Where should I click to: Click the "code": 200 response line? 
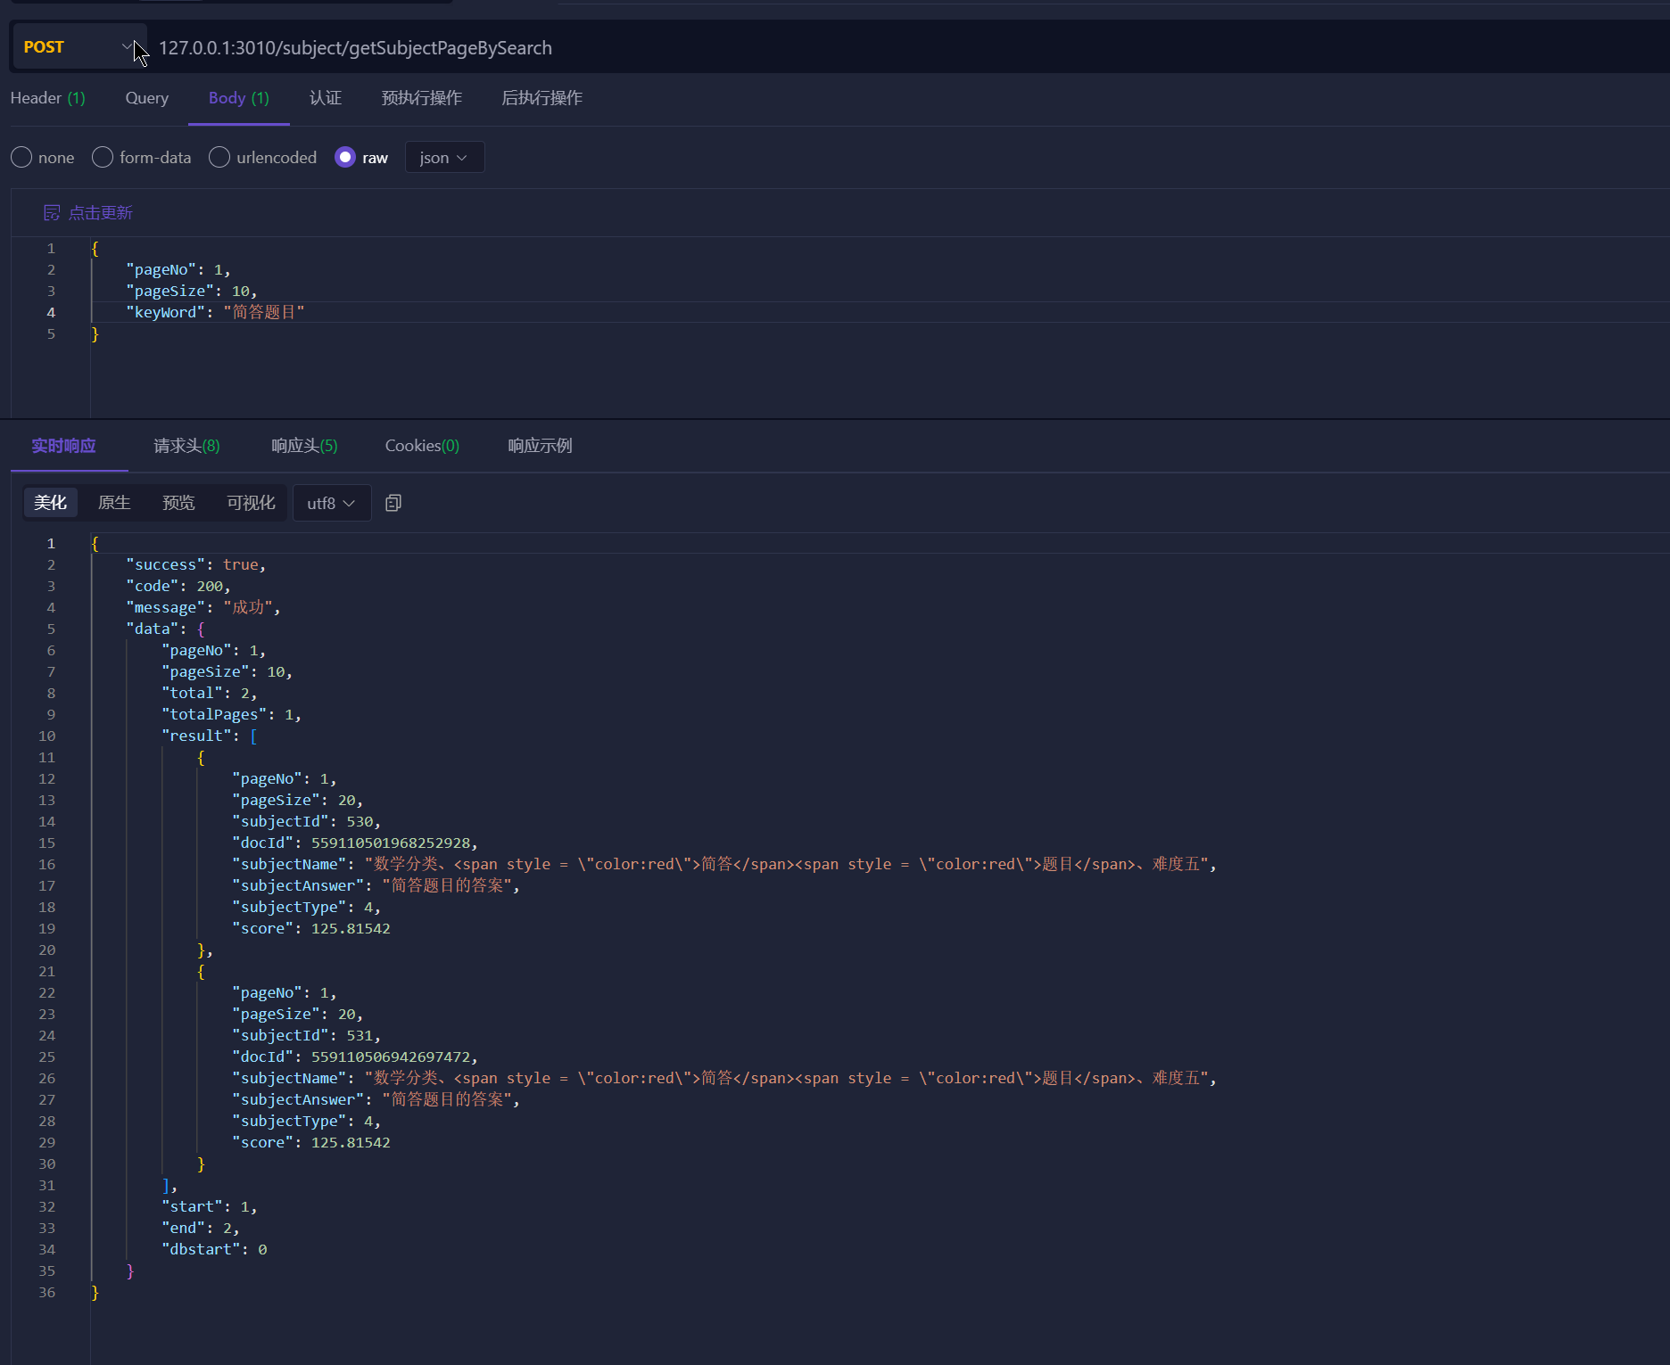178,587
